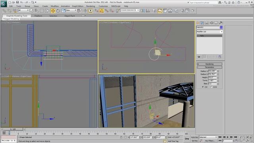Switch to the Utilities hammer panel

pos(221,23)
